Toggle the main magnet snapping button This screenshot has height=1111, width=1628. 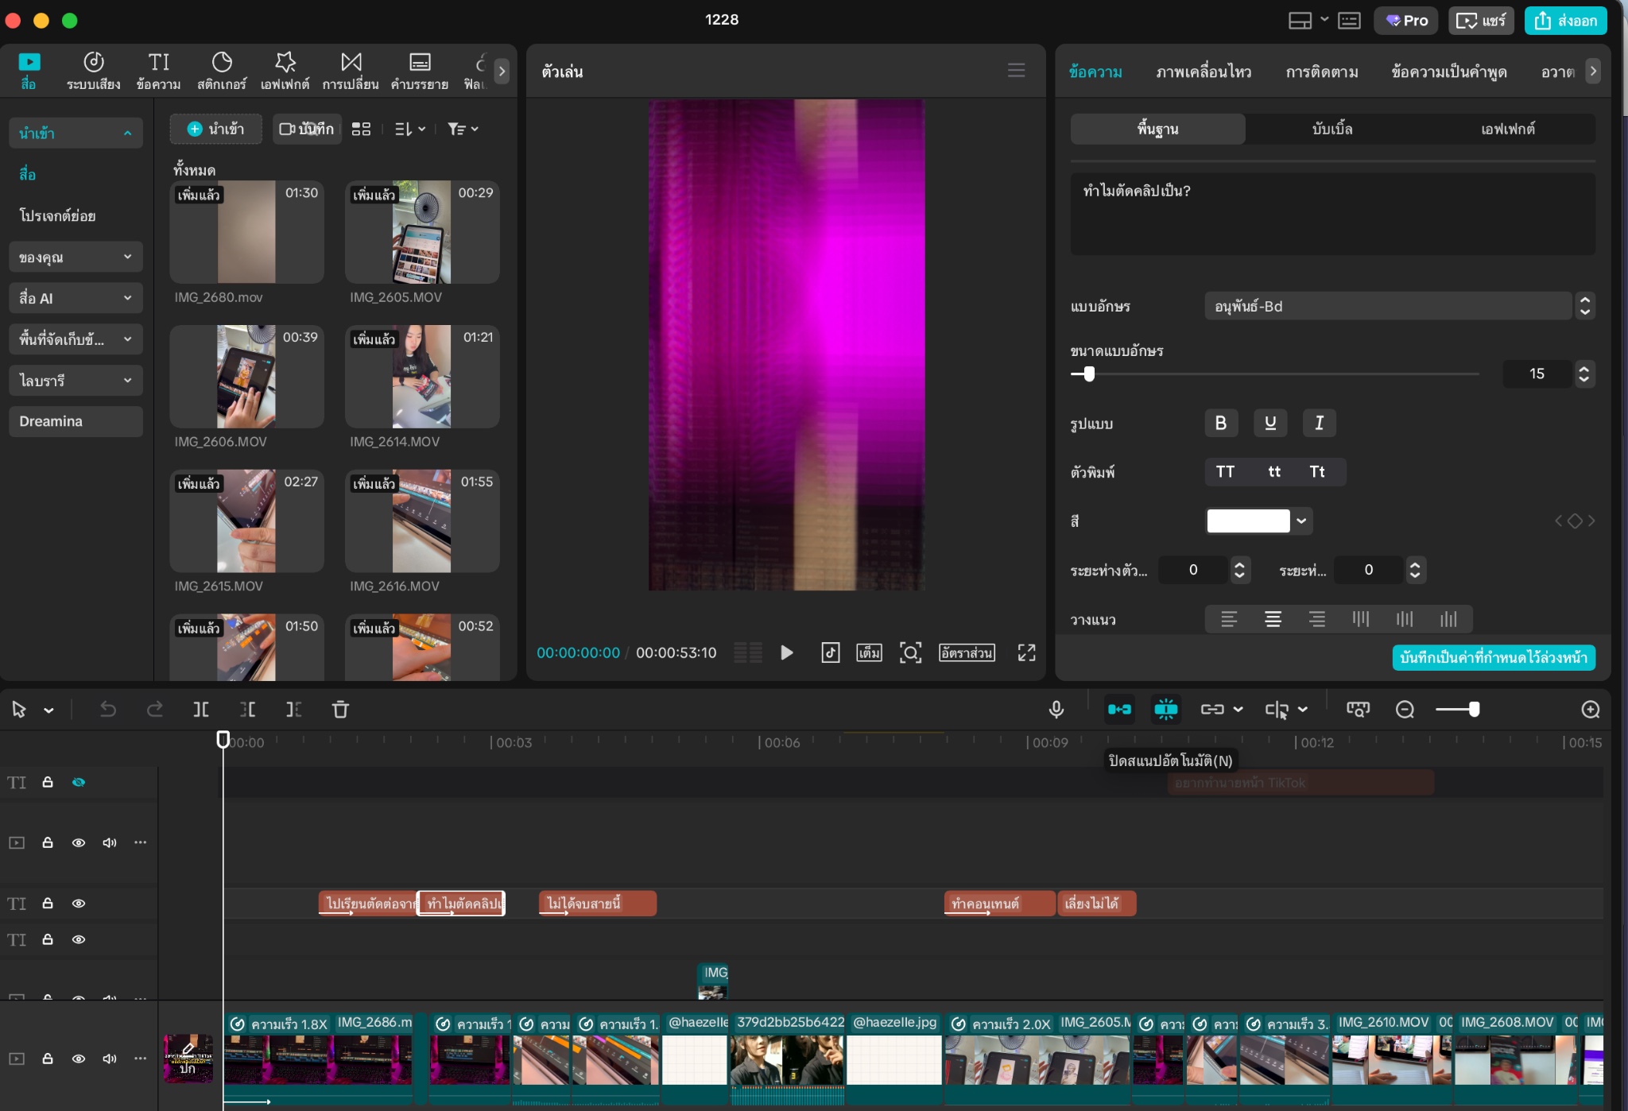point(1119,710)
